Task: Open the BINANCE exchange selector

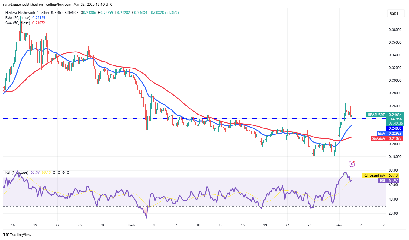Action: [72, 13]
